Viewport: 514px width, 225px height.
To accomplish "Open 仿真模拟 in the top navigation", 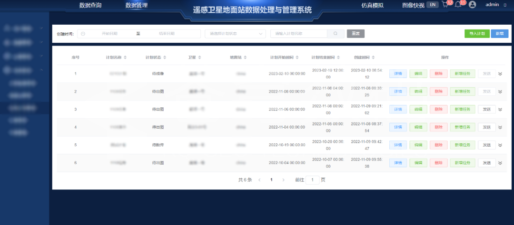I will 373,5.
